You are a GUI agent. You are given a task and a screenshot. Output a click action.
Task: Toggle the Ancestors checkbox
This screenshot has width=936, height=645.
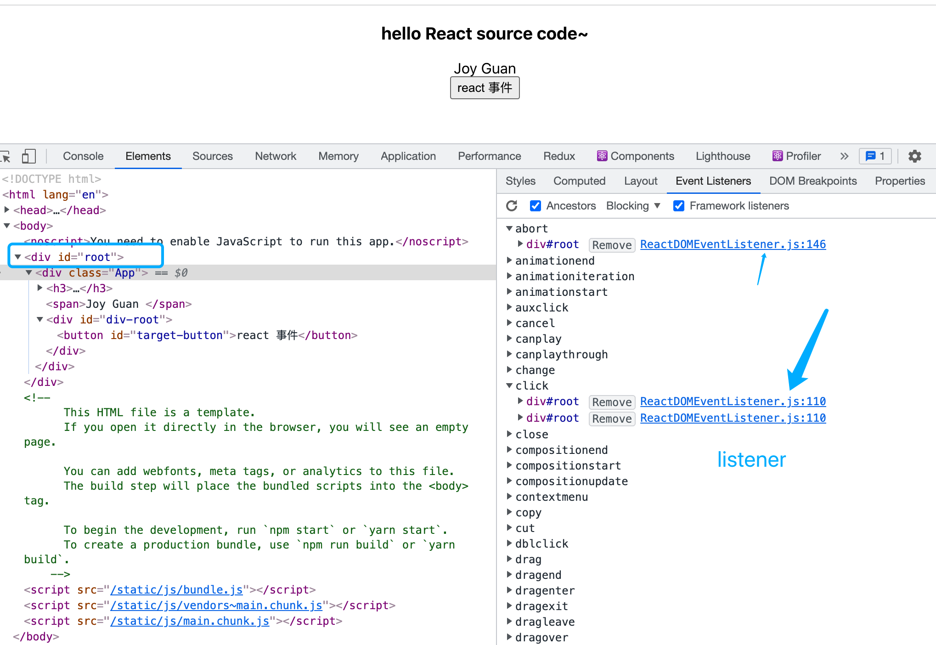(535, 206)
